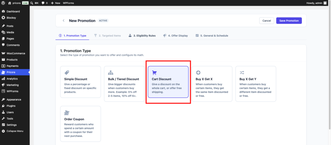Click Collapse Menu in sidebar
This screenshot has height=145, width=331.
coord(15,131)
